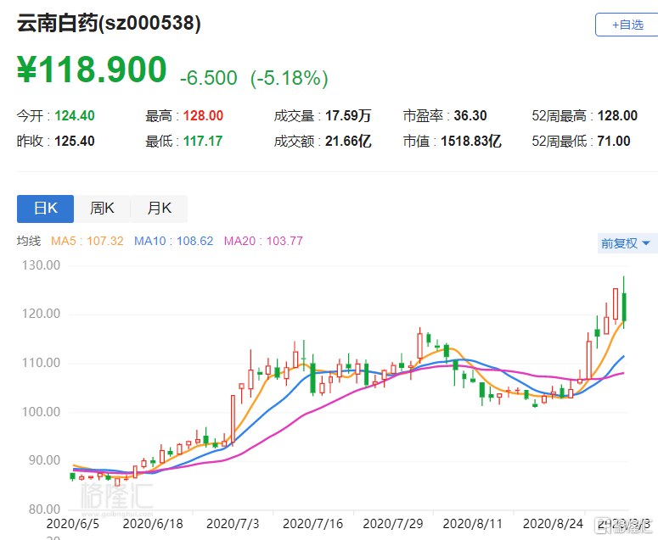Click the percentage change (-5.18%)
The height and width of the screenshot is (540, 658).
[290, 78]
